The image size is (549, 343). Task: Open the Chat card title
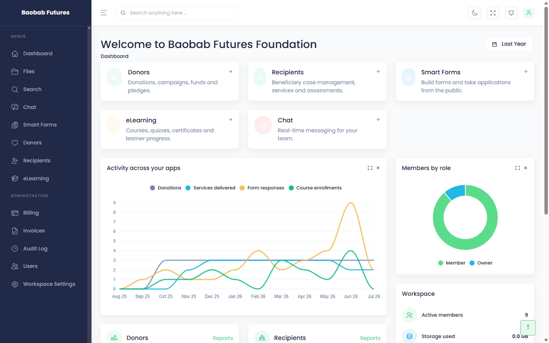tap(285, 120)
